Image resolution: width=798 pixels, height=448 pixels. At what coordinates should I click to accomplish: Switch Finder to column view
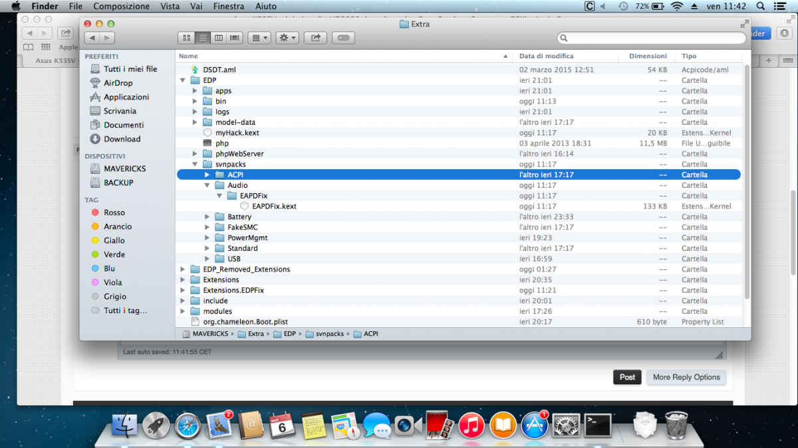click(219, 38)
